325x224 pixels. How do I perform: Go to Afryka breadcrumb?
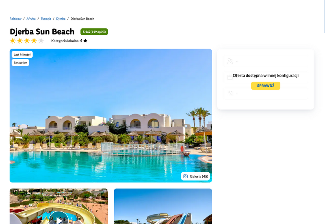coord(31,19)
